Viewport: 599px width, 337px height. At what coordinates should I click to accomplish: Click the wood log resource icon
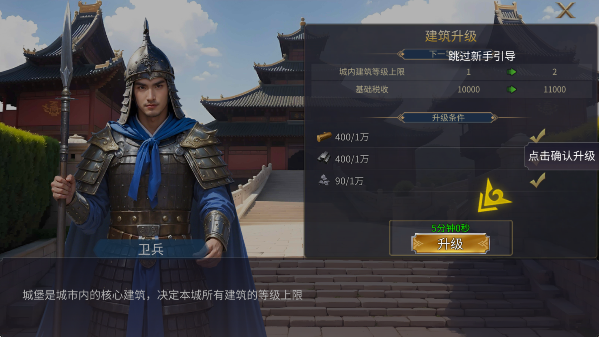(x=324, y=137)
